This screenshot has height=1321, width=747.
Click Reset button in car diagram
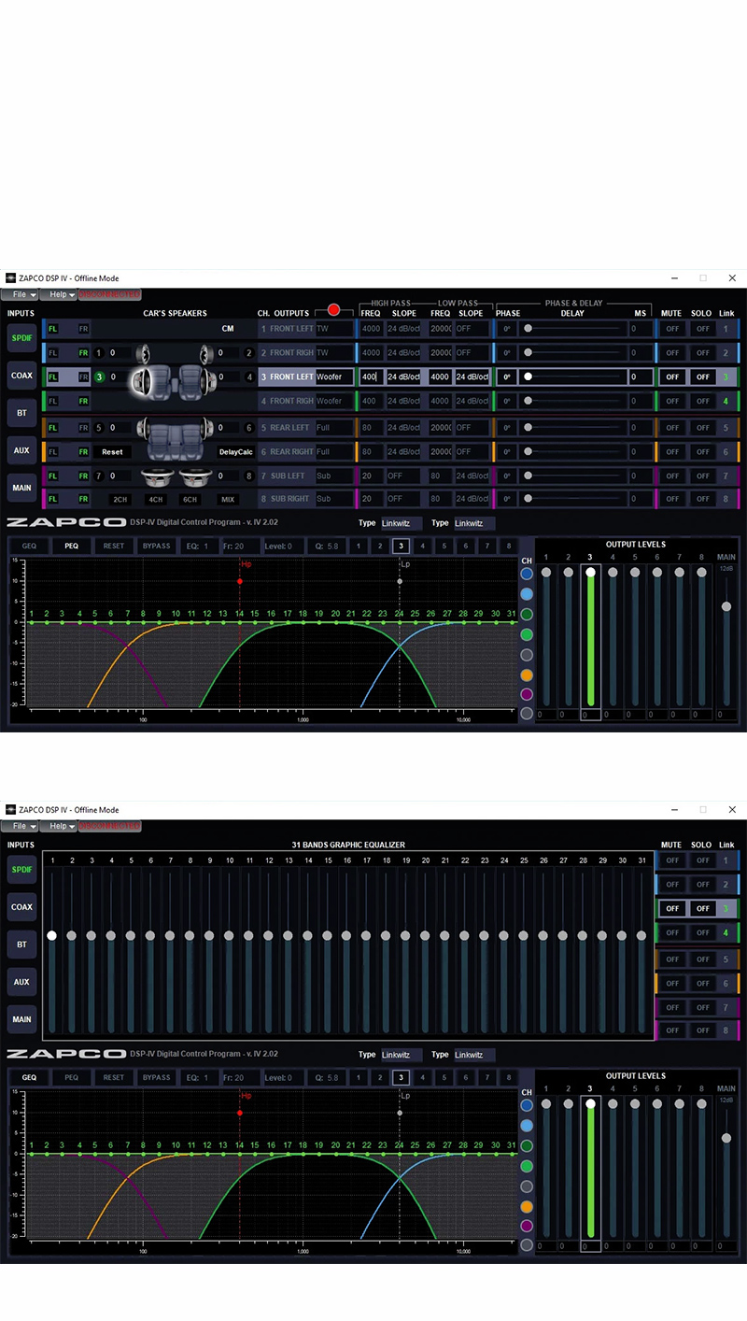[x=112, y=452]
